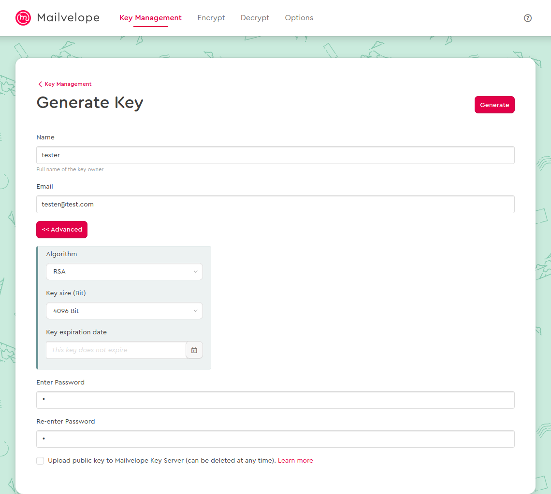Click the chevron on the Algorithm selector
The image size is (551, 494).
(x=196, y=271)
